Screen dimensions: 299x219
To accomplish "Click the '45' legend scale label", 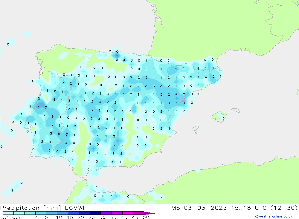I will click(x=135, y=217).
